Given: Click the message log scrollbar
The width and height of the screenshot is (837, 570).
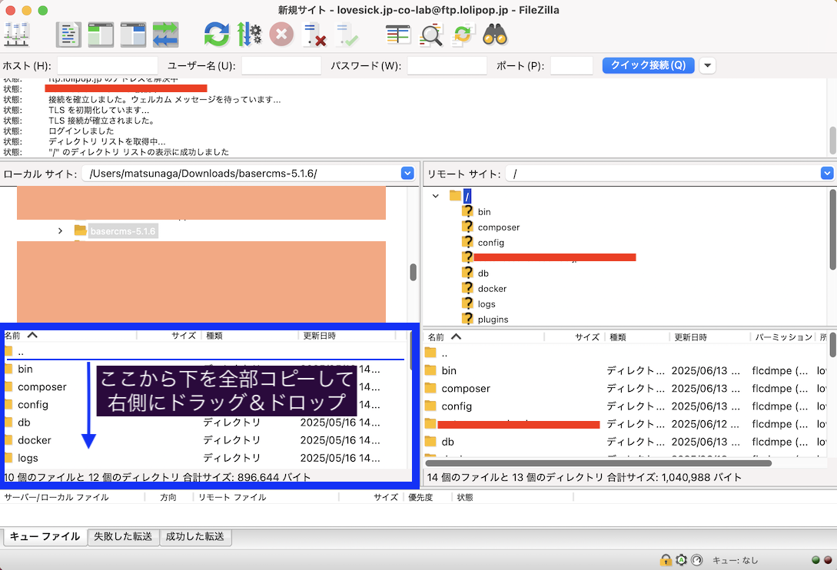Looking at the screenshot, I should tap(832, 141).
